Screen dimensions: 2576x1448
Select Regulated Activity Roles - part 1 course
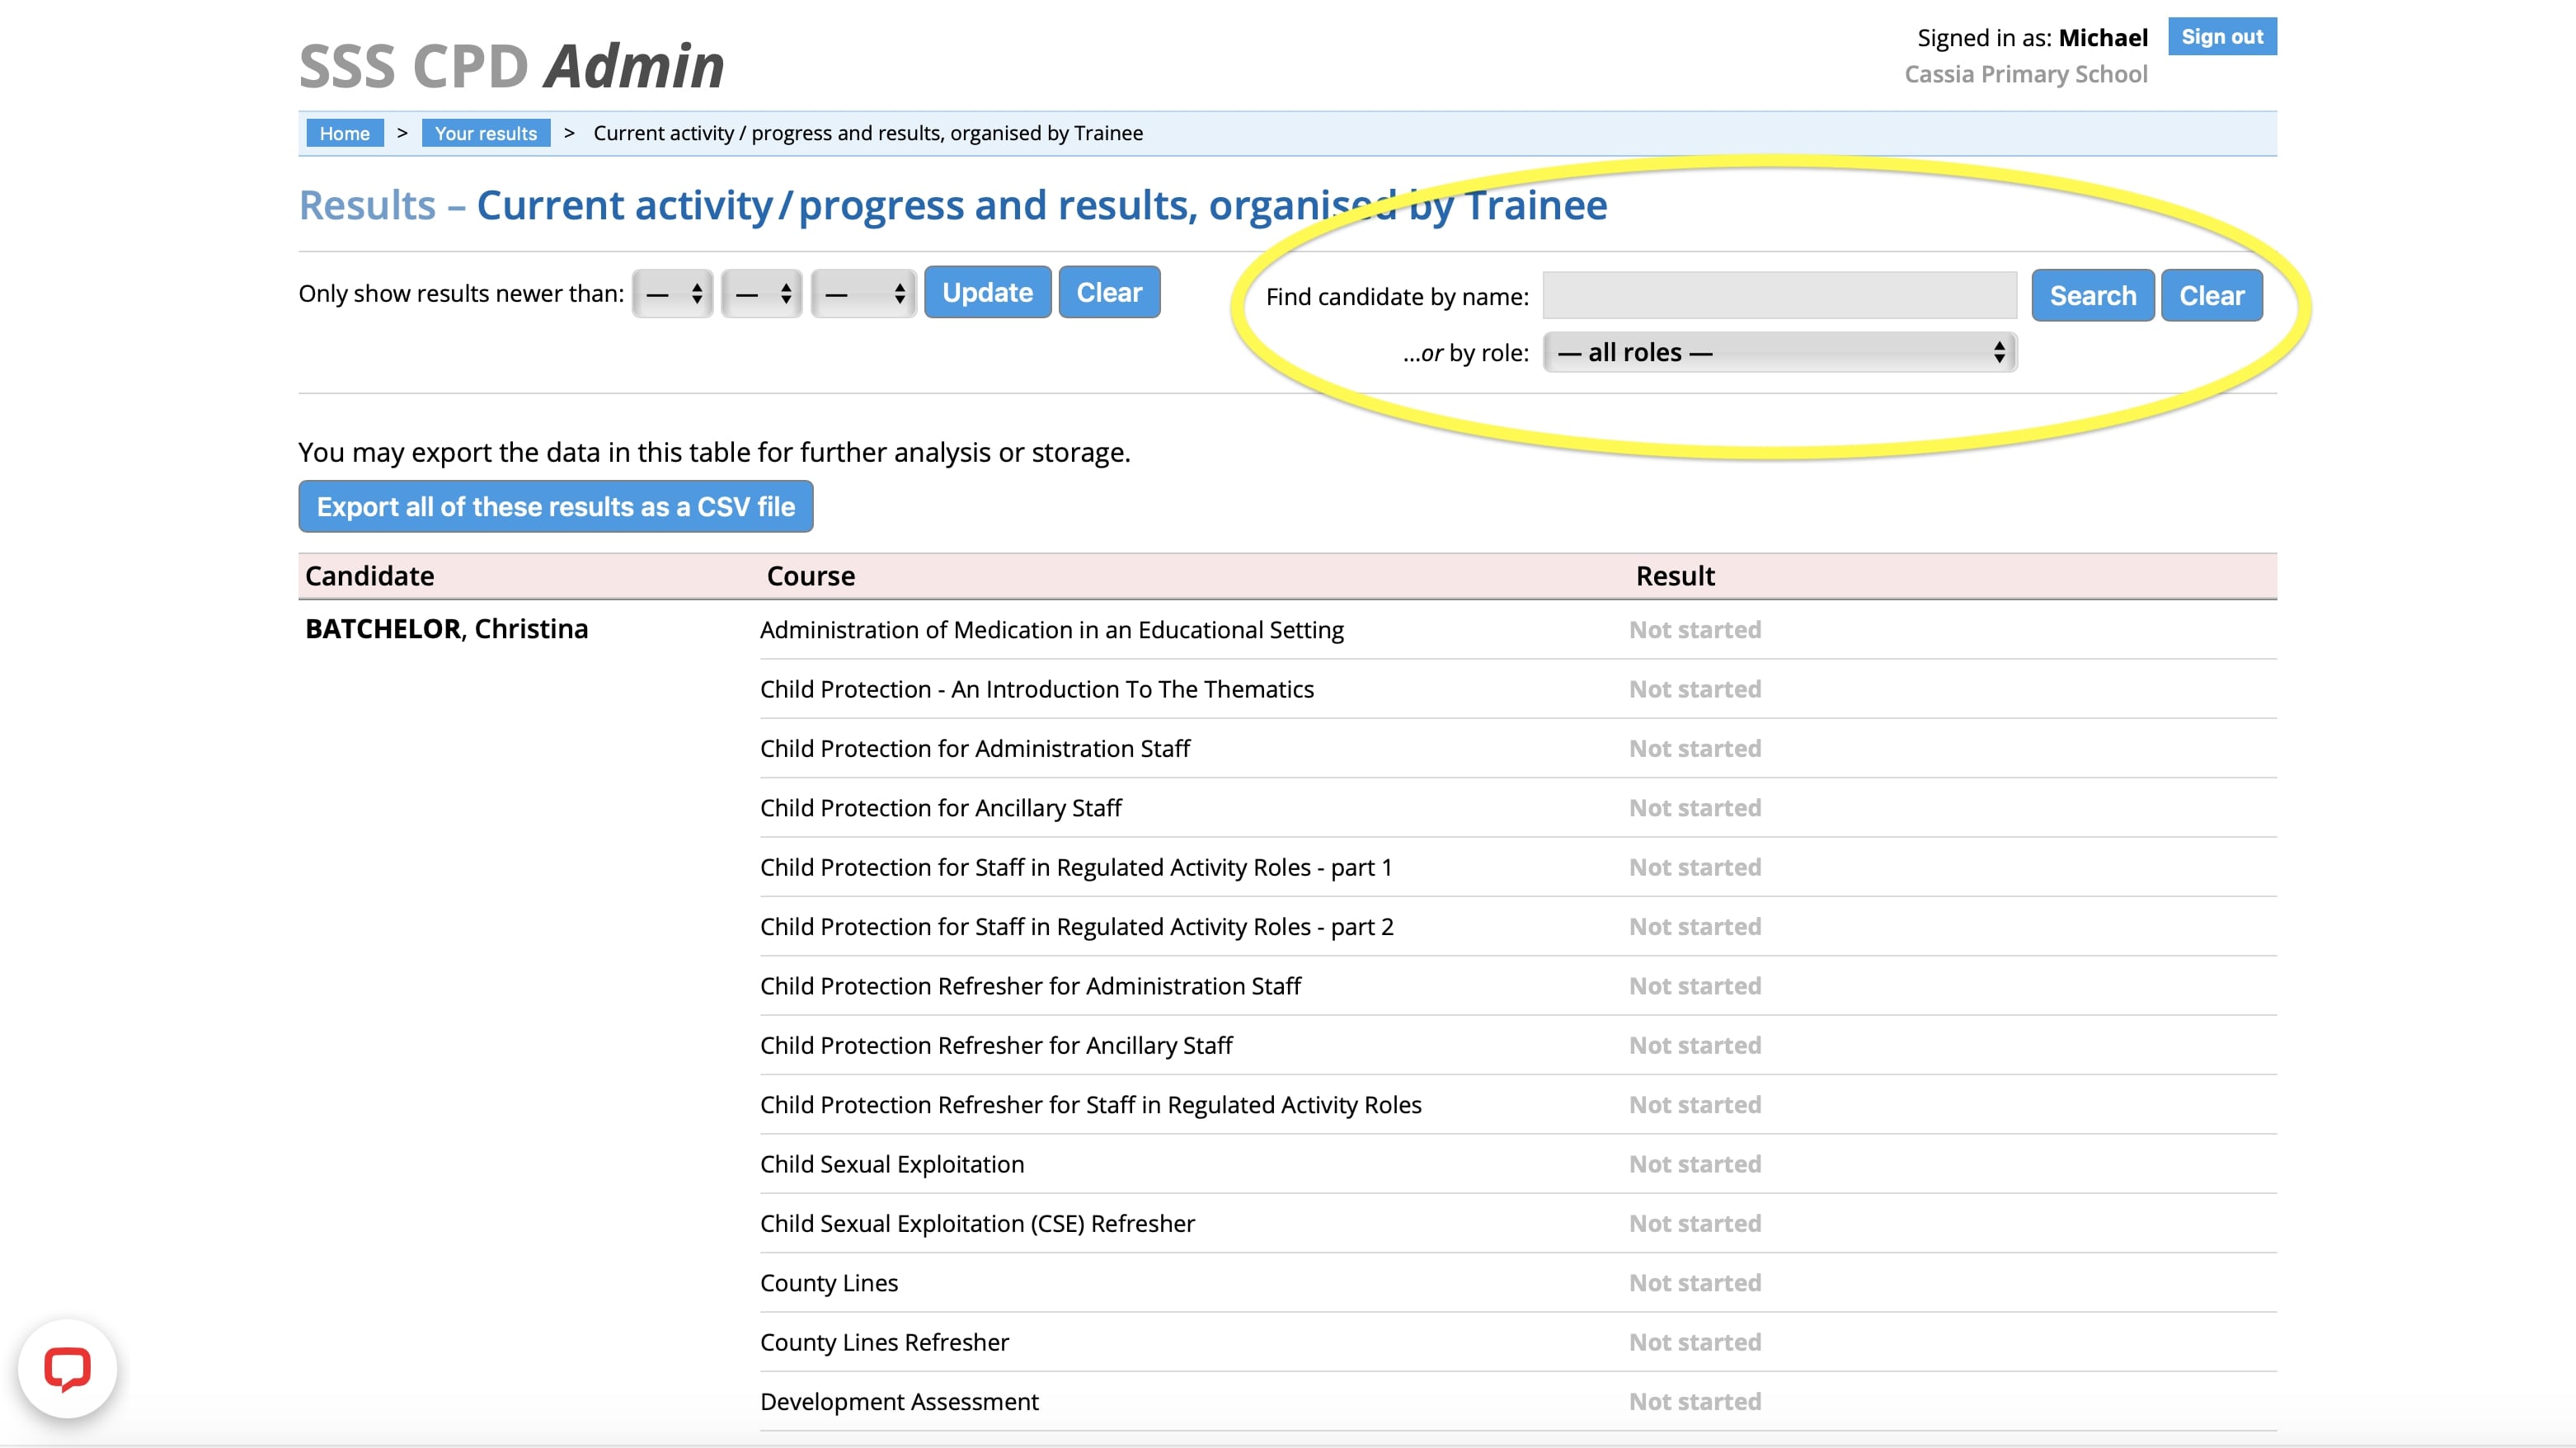click(1075, 867)
